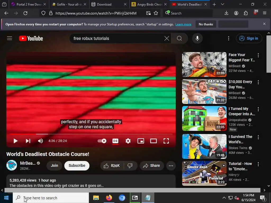Open I Turned My Creeper thumbnail
Screen dimensions: 271x203
pyautogui.click(x=204, y=118)
